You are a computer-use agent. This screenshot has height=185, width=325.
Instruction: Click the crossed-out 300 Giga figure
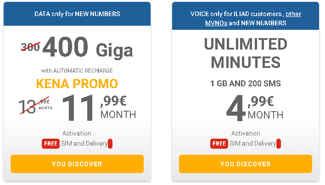(x=30, y=47)
